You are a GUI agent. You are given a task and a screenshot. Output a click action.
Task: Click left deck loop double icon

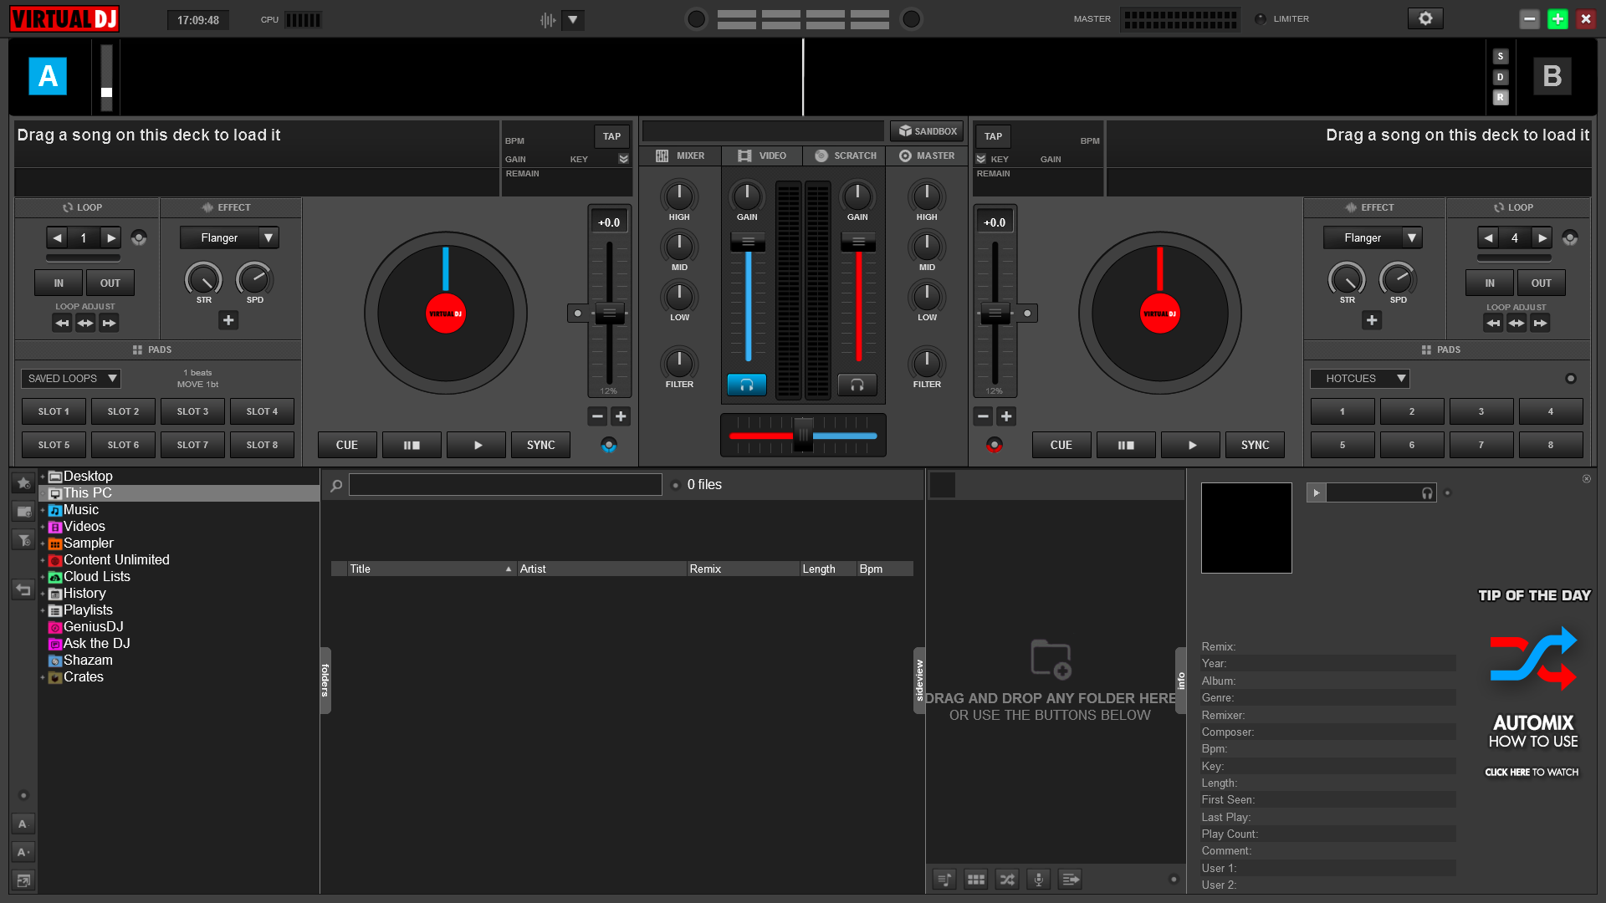pyautogui.click(x=110, y=323)
